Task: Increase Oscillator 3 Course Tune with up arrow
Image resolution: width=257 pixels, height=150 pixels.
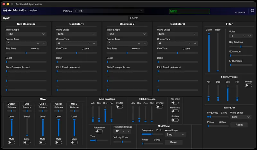Action: 190,43
